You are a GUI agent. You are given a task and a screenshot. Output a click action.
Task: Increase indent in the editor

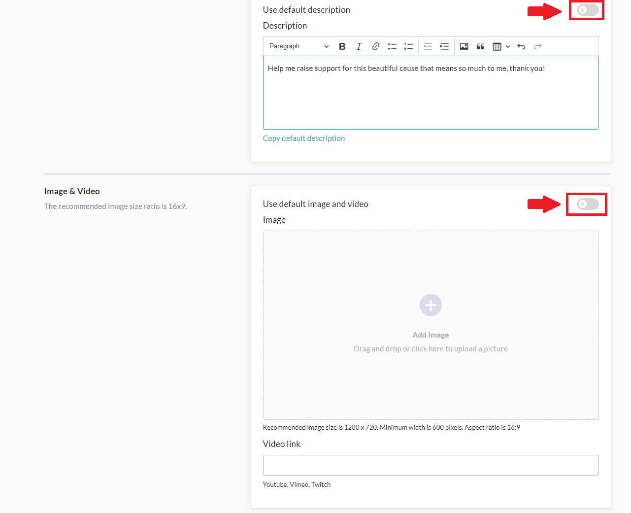point(444,46)
